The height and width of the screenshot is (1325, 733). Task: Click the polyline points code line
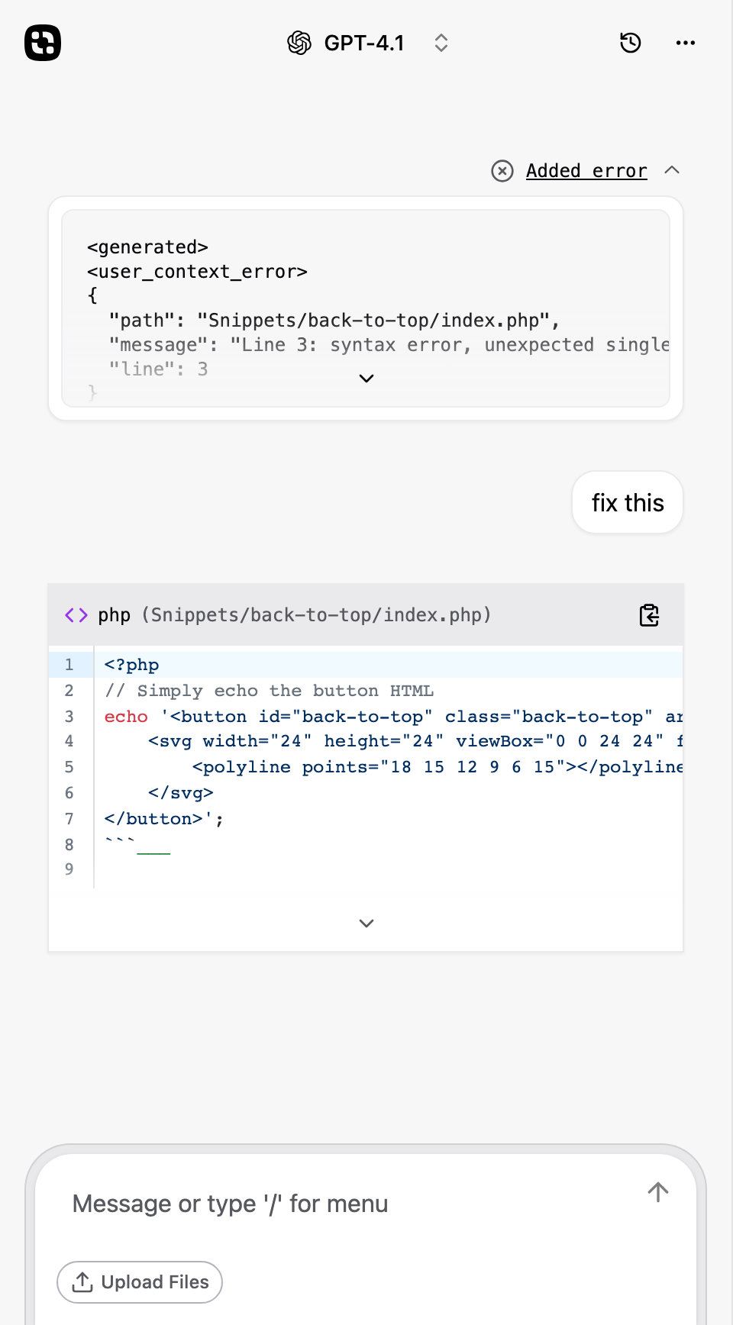438,767
